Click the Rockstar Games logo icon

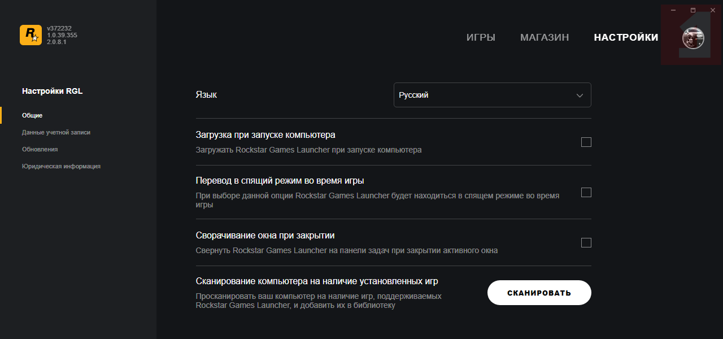(x=31, y=35)
